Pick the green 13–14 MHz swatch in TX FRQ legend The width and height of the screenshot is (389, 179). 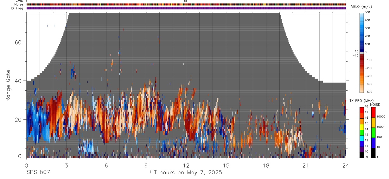[x=361, y=132]
